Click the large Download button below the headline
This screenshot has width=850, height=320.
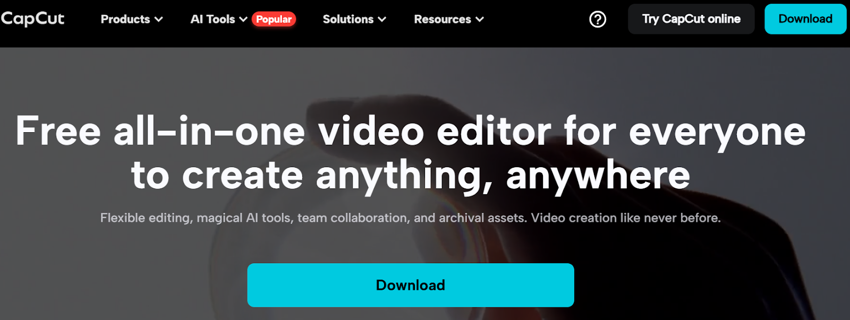pyautogui.click(x=411, y=285)
